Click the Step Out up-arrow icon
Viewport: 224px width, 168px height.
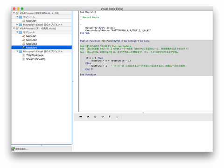pyautogui.click(x=117, y=117)
